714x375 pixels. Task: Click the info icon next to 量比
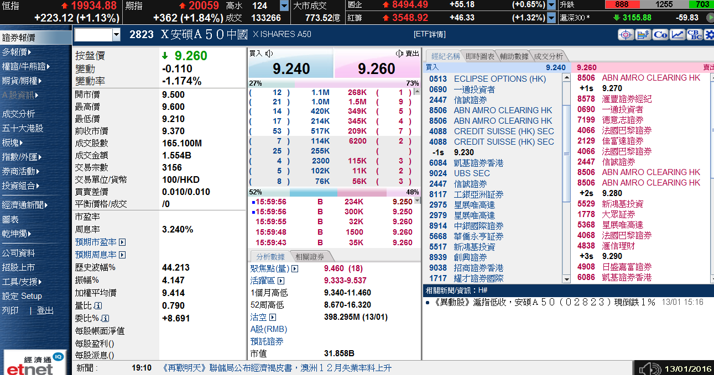click(x=98, y=306)
